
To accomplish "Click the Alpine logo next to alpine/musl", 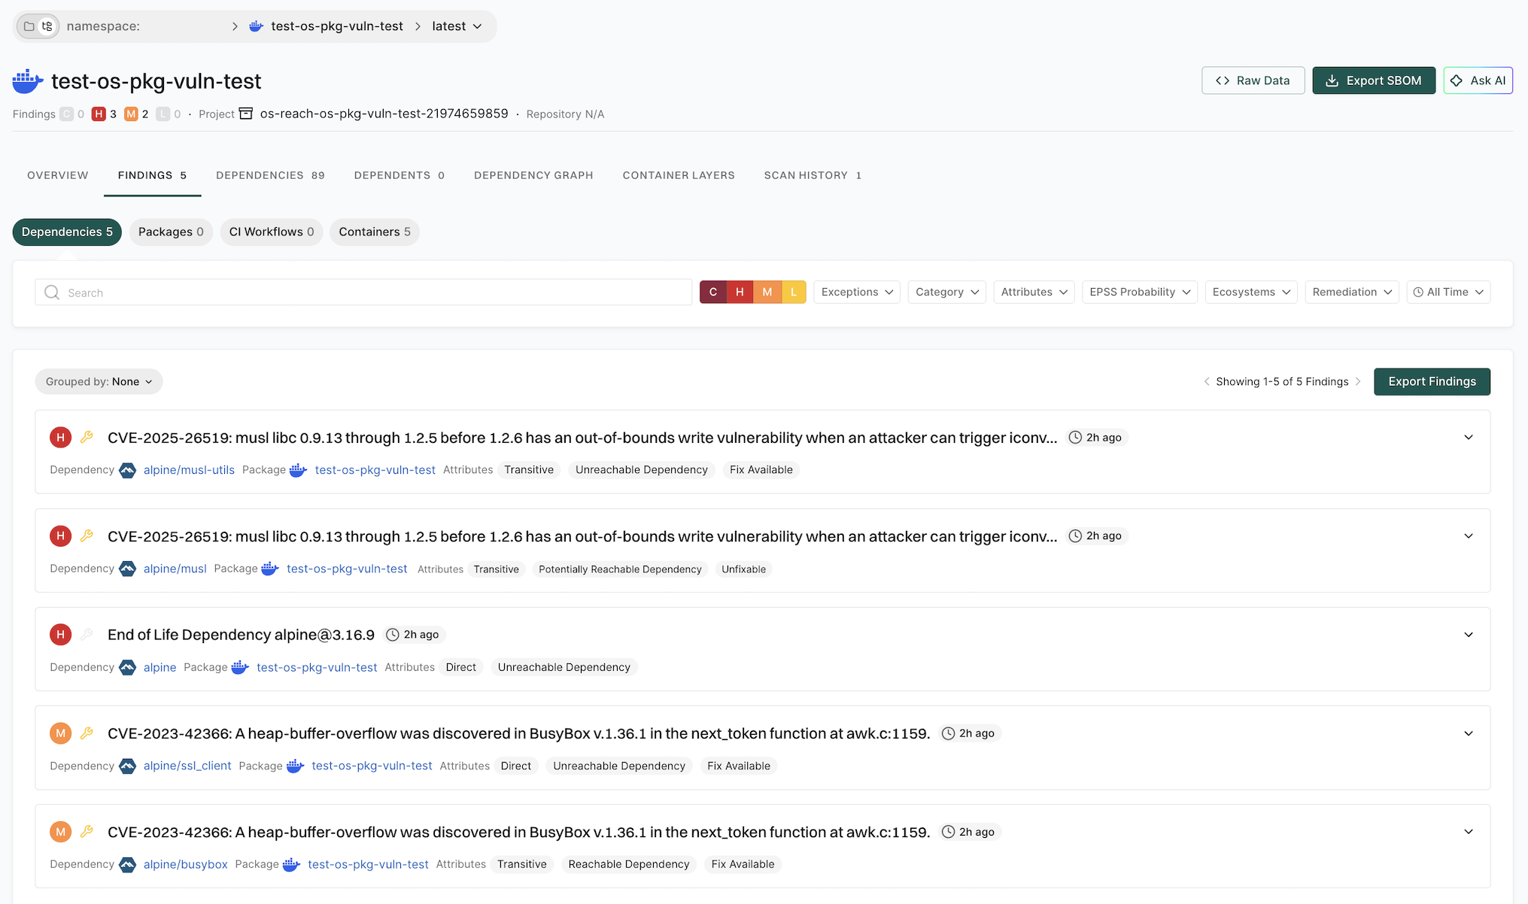I will pos(127,569).
